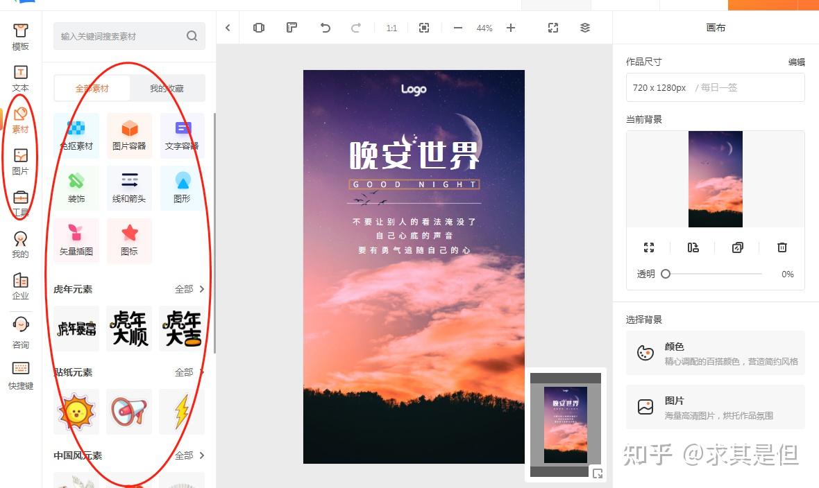Expand 全部 for 中国风元素 section
This screenshot has width=819, height=488.
pyautogui.click(x=189, y=455)
